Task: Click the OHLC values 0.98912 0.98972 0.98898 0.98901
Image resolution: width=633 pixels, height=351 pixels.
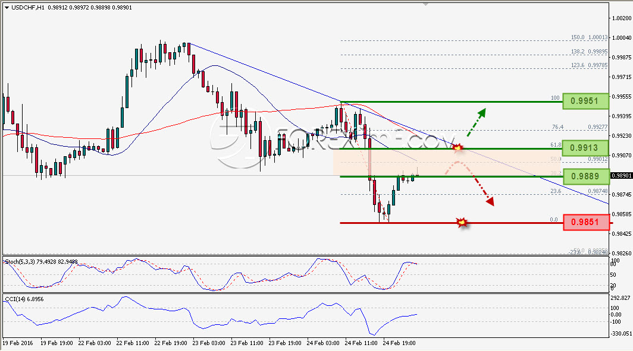Action: tap(90, 8)
